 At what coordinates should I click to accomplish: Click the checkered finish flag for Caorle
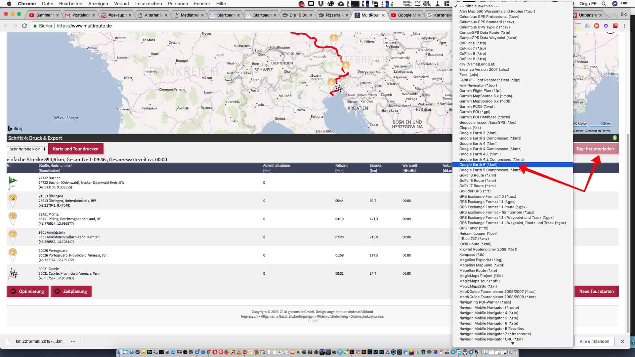(x=13, y=273)
